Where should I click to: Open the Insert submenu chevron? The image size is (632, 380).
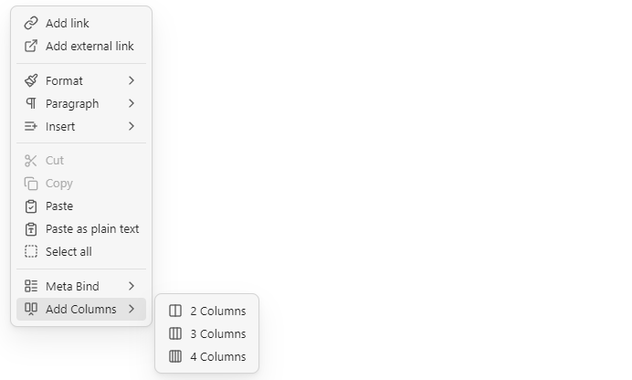click(132, 126)
